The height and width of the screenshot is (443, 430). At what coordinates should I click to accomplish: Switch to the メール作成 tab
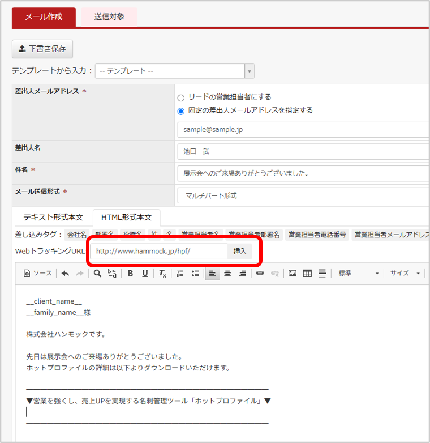pyautogui.click(x=44, y=17)
